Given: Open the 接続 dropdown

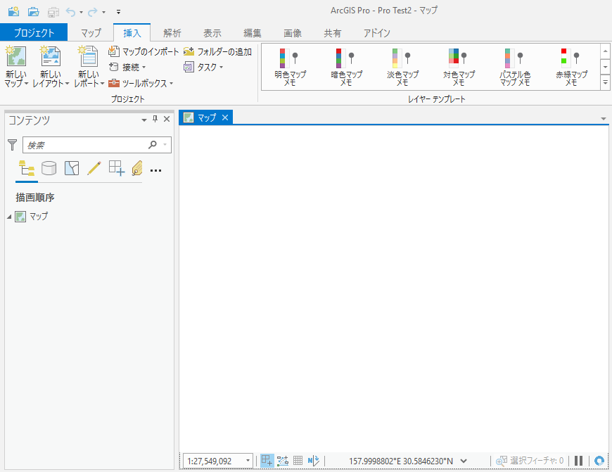Looking at the screenshot, I should (127, 67).
